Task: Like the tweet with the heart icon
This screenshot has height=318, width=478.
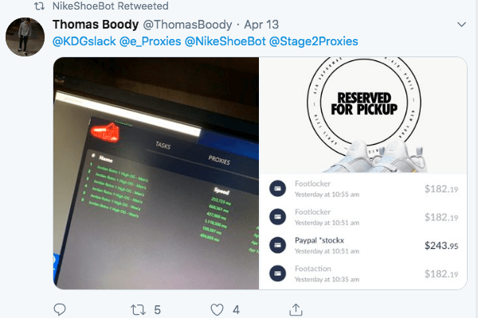Action: point(217,310)
